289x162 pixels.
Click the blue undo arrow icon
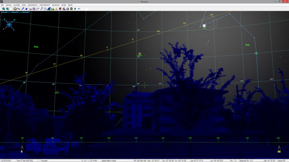79,9
